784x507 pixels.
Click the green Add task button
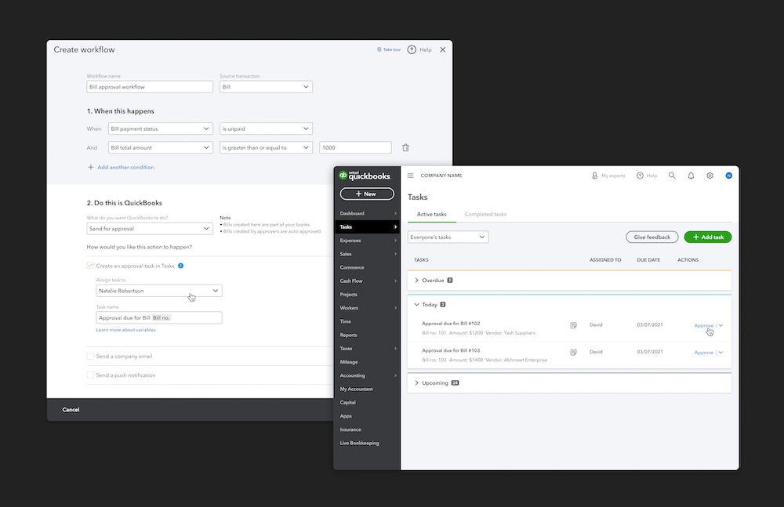pos(708,237)
